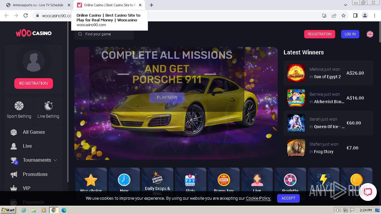Click the taskbar volume icon

pyautogui.click(x=338, y=210)
